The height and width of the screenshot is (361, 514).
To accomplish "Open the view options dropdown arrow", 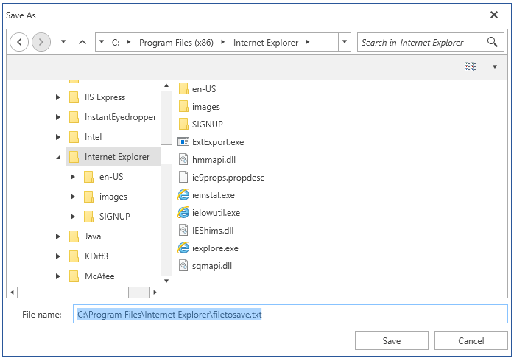I will point(495,66).
